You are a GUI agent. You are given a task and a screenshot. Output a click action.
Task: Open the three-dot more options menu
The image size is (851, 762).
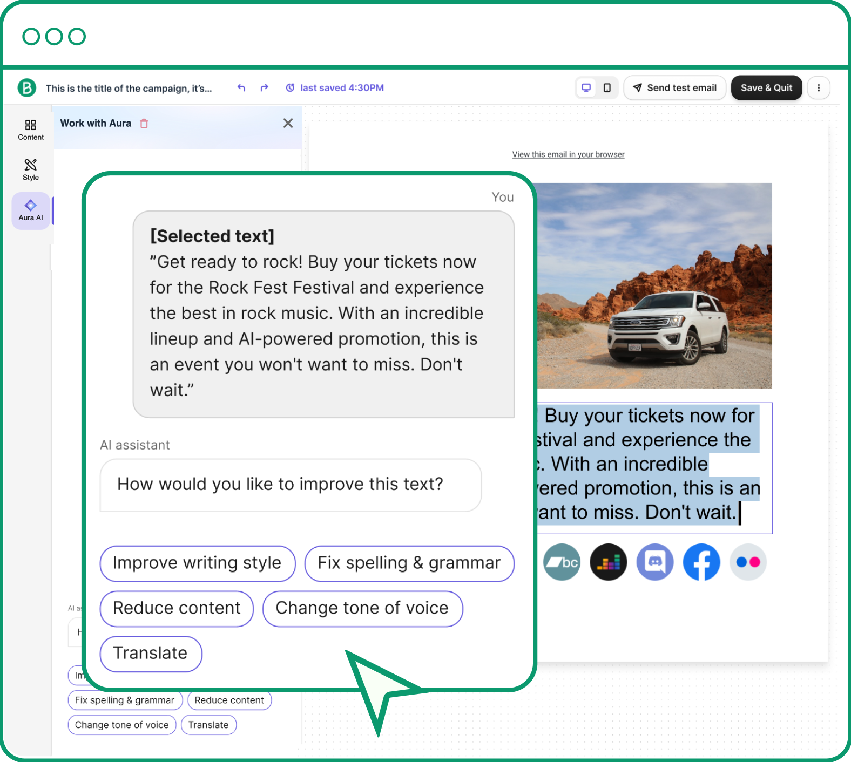(x=819, y=88)
